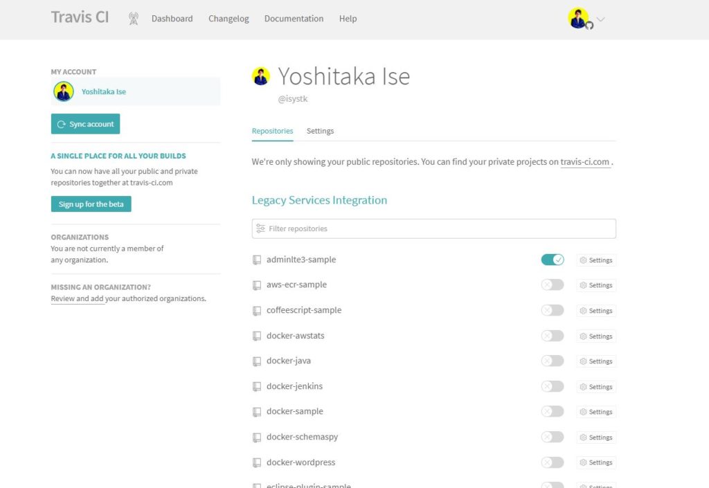Enable the docker-awstats repository toggle
This screenshot has width=709, height=488.
tap(553, 336)
